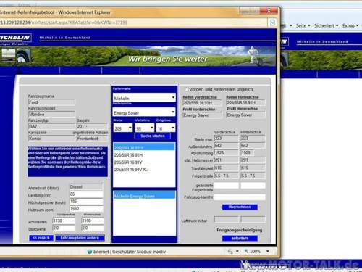
Task: Click the Reifen Vorderachse field
Action: click(202, 102)
